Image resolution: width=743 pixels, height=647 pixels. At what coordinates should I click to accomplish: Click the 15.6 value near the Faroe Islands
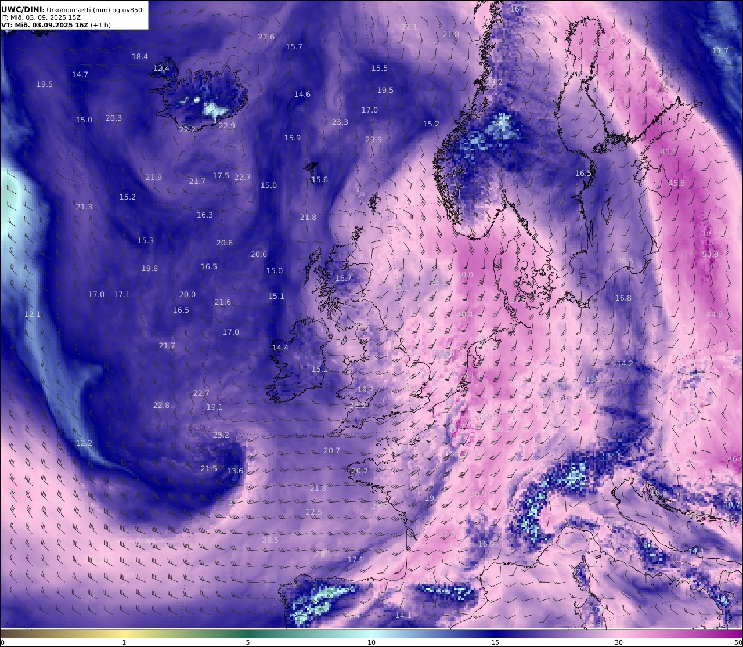point(320,180)
